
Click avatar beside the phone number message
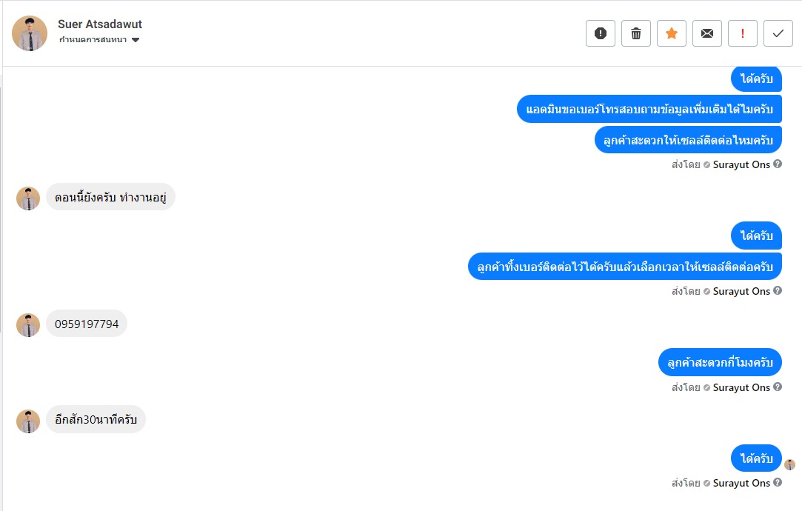28,324
